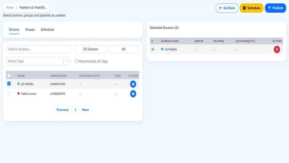Click the LOCATION(CITY) header in Selected Screens
Image resolution: width=289 pixels, height=163 pixels.
(x=245, y=41)
